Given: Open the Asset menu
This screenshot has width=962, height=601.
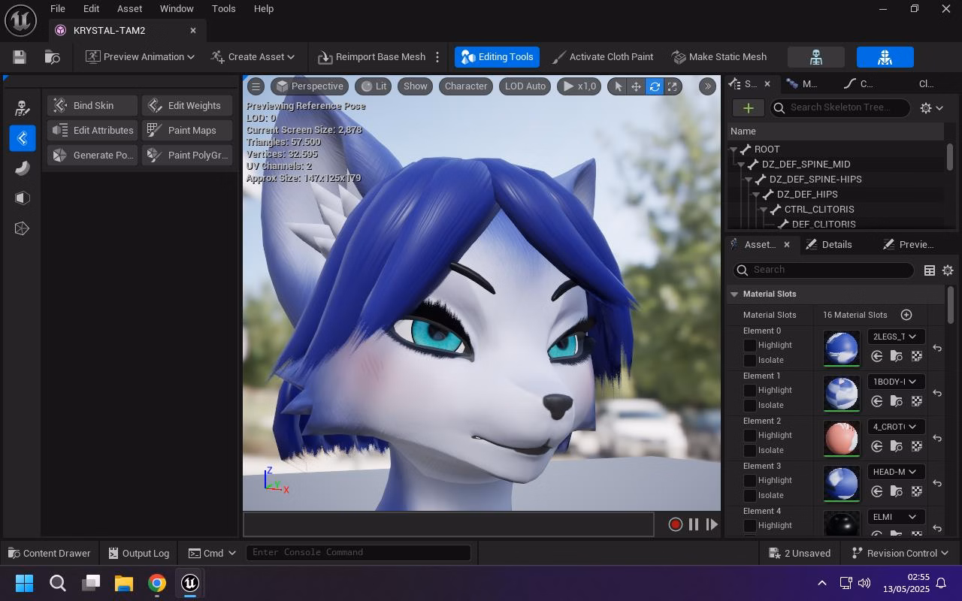Looking at the screenshot, I should (129, 9).
